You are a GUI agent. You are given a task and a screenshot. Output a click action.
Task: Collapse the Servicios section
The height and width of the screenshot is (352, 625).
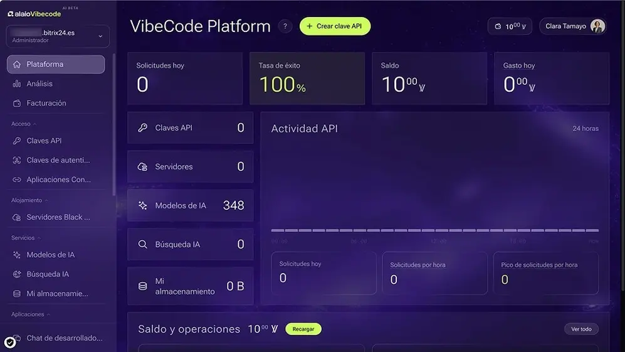[x=26, y=238]
